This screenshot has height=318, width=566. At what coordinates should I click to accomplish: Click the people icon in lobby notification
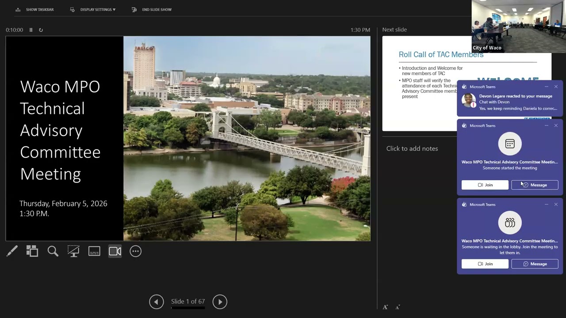click(510, 223)
